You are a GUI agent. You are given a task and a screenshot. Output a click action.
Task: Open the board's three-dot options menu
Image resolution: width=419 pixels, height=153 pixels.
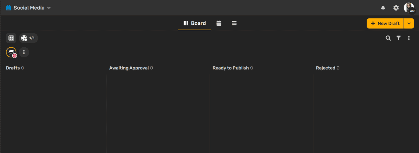pos(409,38)
